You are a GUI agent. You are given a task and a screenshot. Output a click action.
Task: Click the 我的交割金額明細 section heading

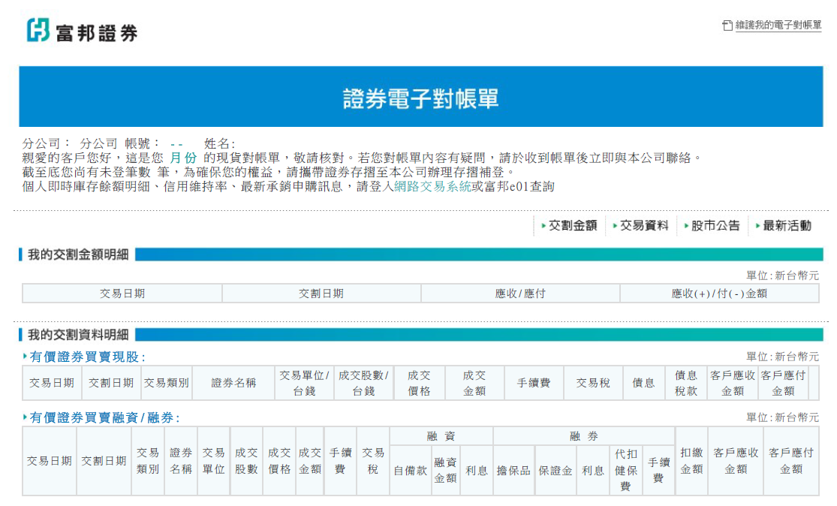(x=78, y=255)
